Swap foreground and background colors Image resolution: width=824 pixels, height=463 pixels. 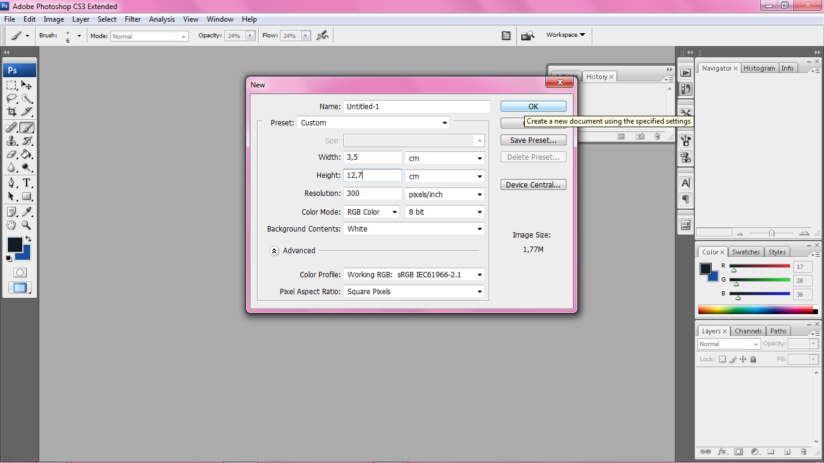(x=28, y=239)
